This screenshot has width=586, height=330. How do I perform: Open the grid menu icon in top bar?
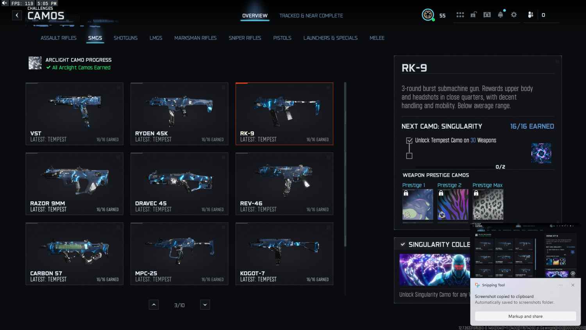(460, 15)
